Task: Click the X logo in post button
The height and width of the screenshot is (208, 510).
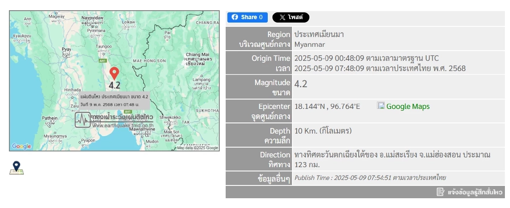Action: (282, 17)
